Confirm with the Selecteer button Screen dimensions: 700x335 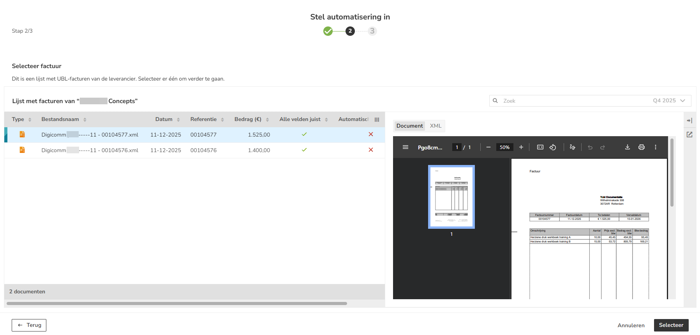click(671, 325)
